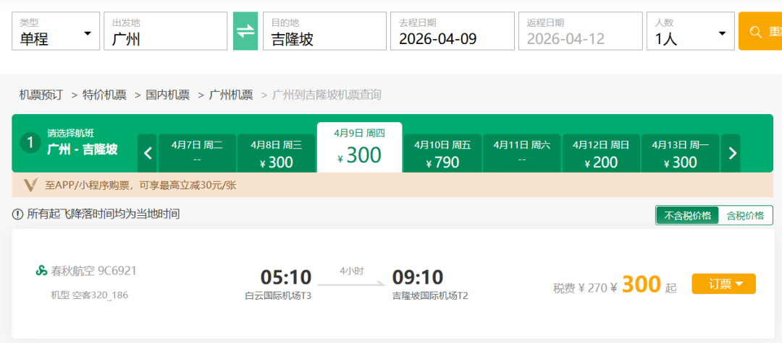The height and width of the screenshot is (343, 782).
Task: Select the 4月8日 周三 ¥300 tab
Action: coord(277,153)
